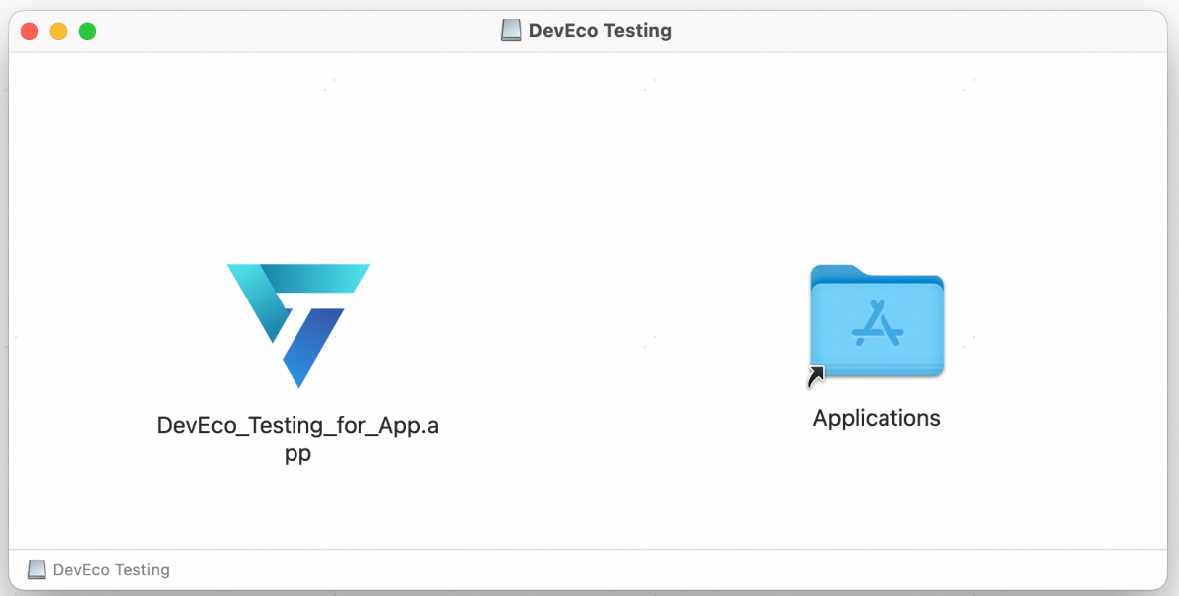Minimize the window with the yellow button
Screen dimensions: 1179x596
click(58, 31)
